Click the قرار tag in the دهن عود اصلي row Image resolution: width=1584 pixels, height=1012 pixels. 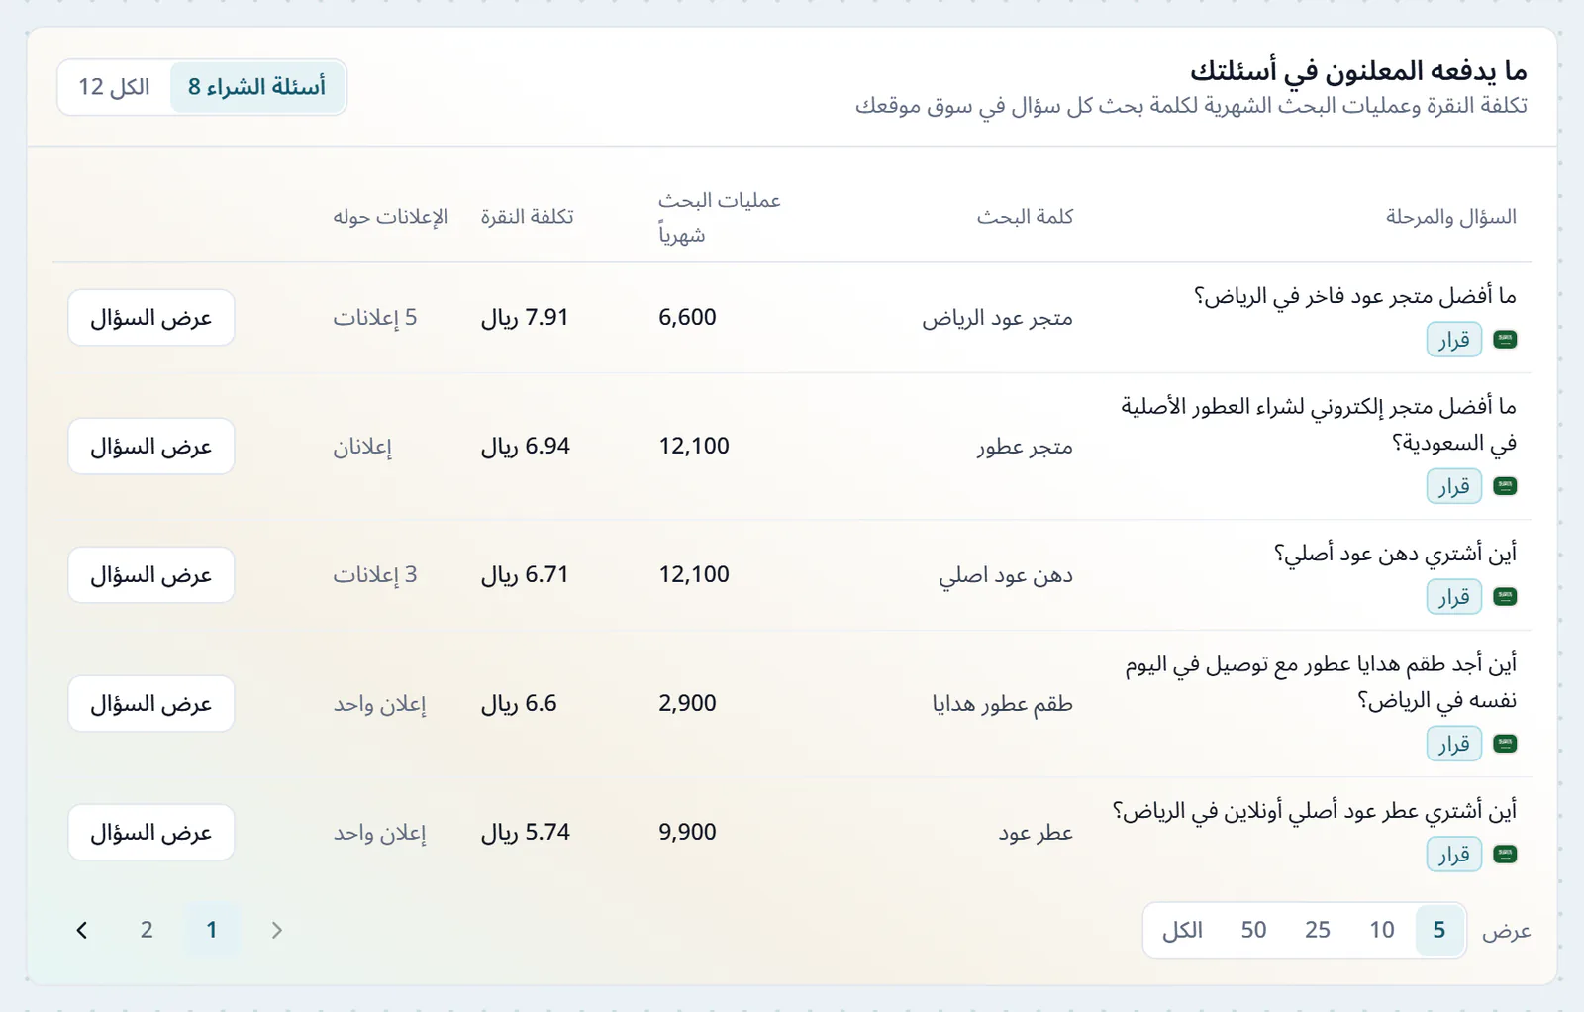pos(1454,597)
